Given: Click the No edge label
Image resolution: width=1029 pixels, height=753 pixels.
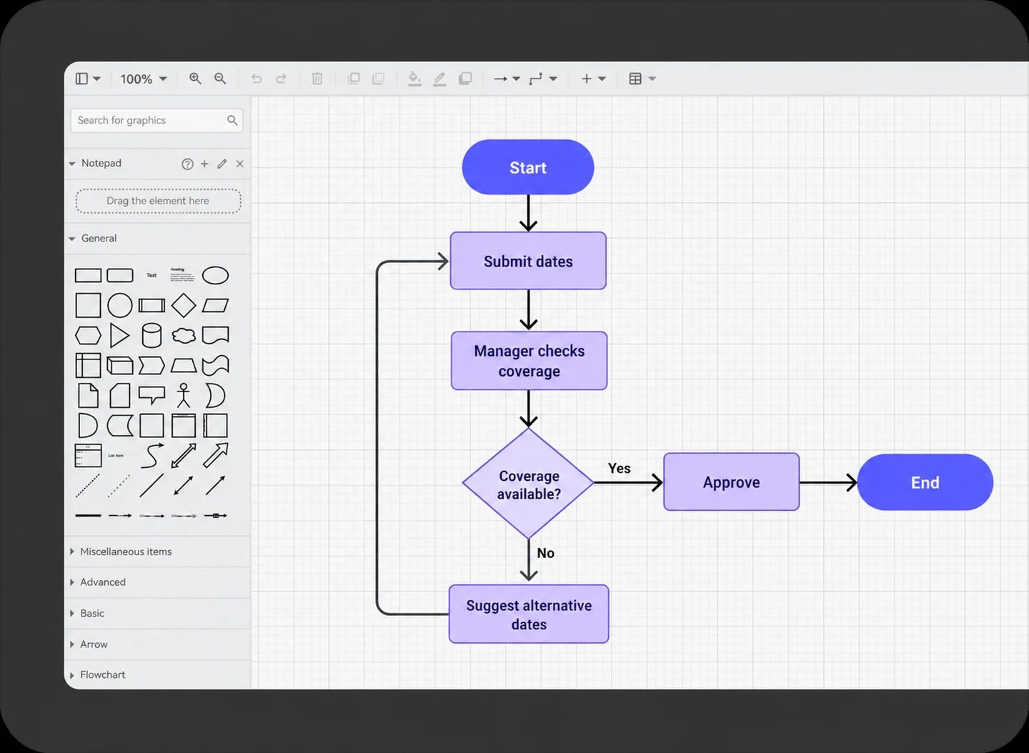Looking at the screenshot, I should click(545, 553).
